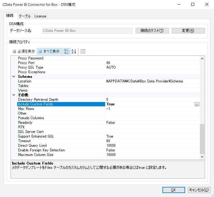Switch to the テーブル tab
Screen dimensions: 214x197
click(x=25, y=16)
